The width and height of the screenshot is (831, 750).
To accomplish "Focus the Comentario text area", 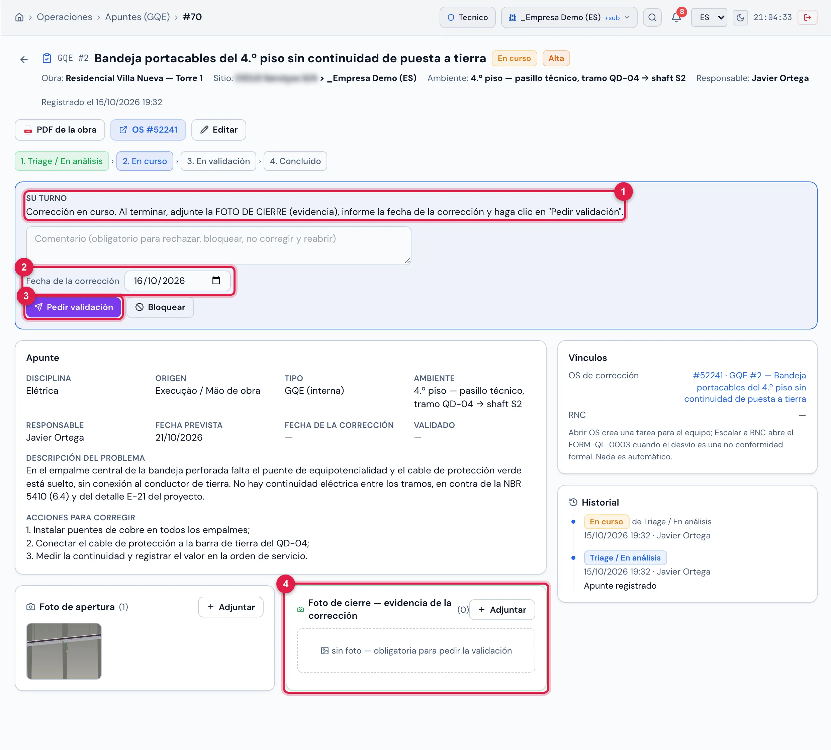I will [219, 246].
